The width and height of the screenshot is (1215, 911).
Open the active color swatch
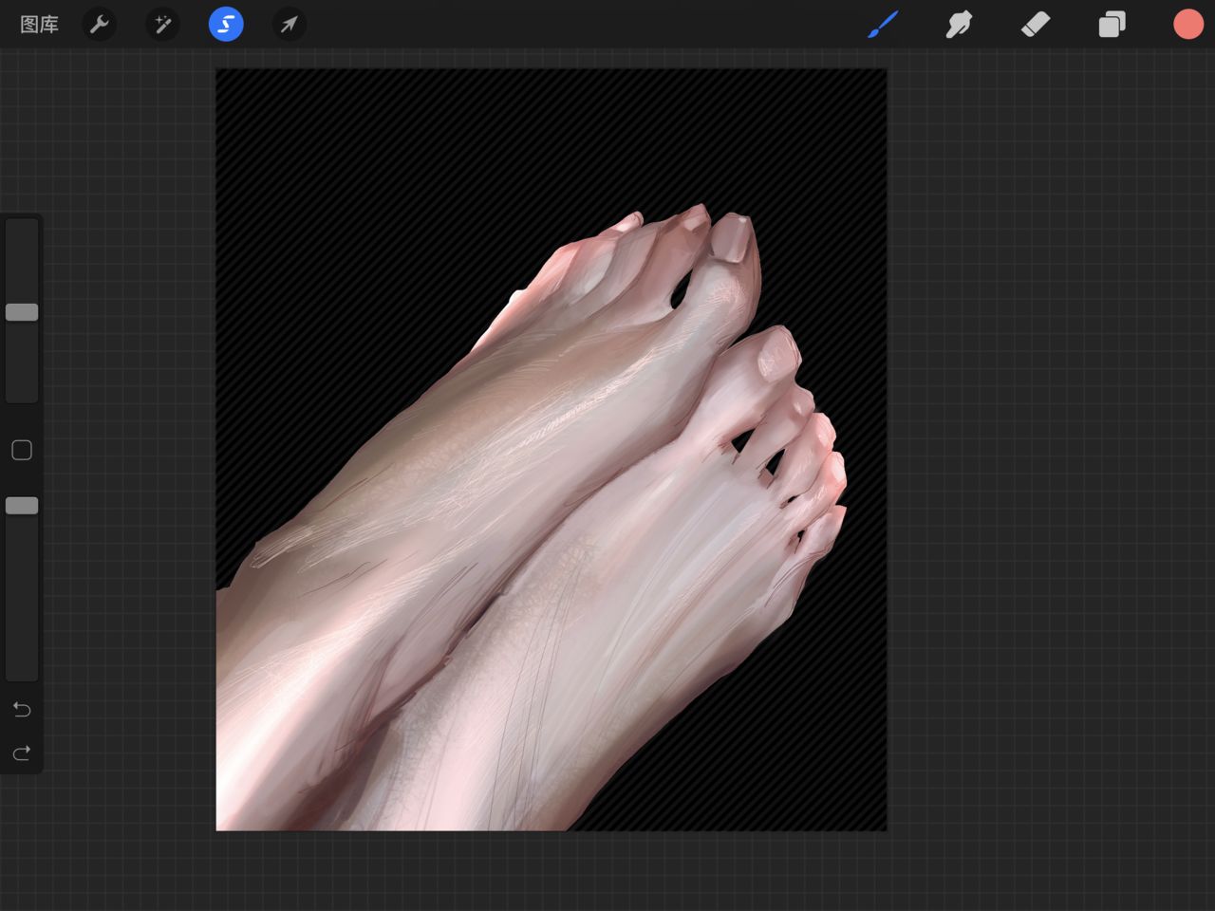point(1187,25)
